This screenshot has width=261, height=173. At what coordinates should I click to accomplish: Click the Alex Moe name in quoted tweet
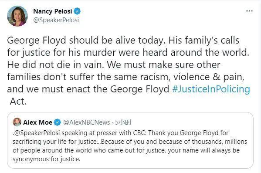tap(37, 122)
